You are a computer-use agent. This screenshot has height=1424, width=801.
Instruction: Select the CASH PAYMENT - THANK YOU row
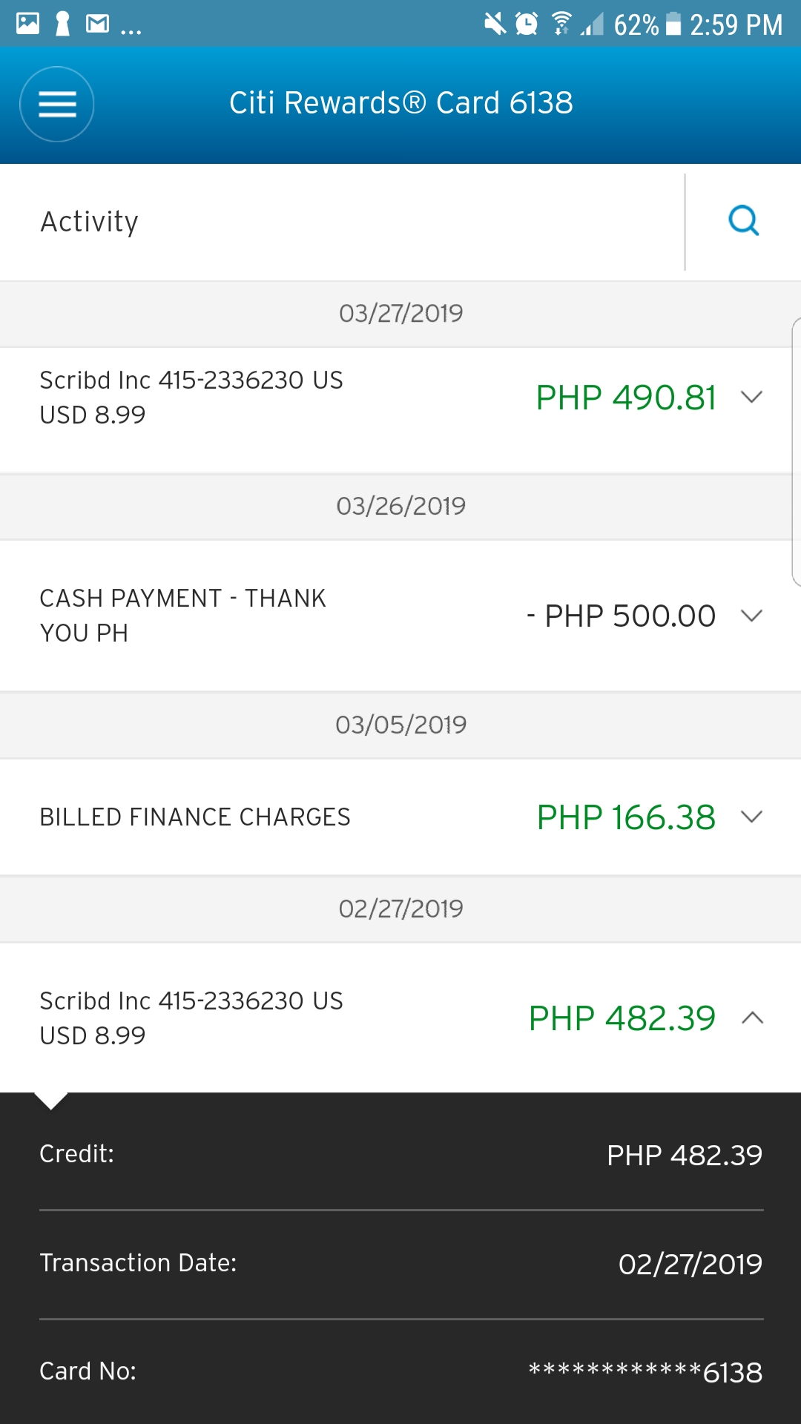point(182,616)
